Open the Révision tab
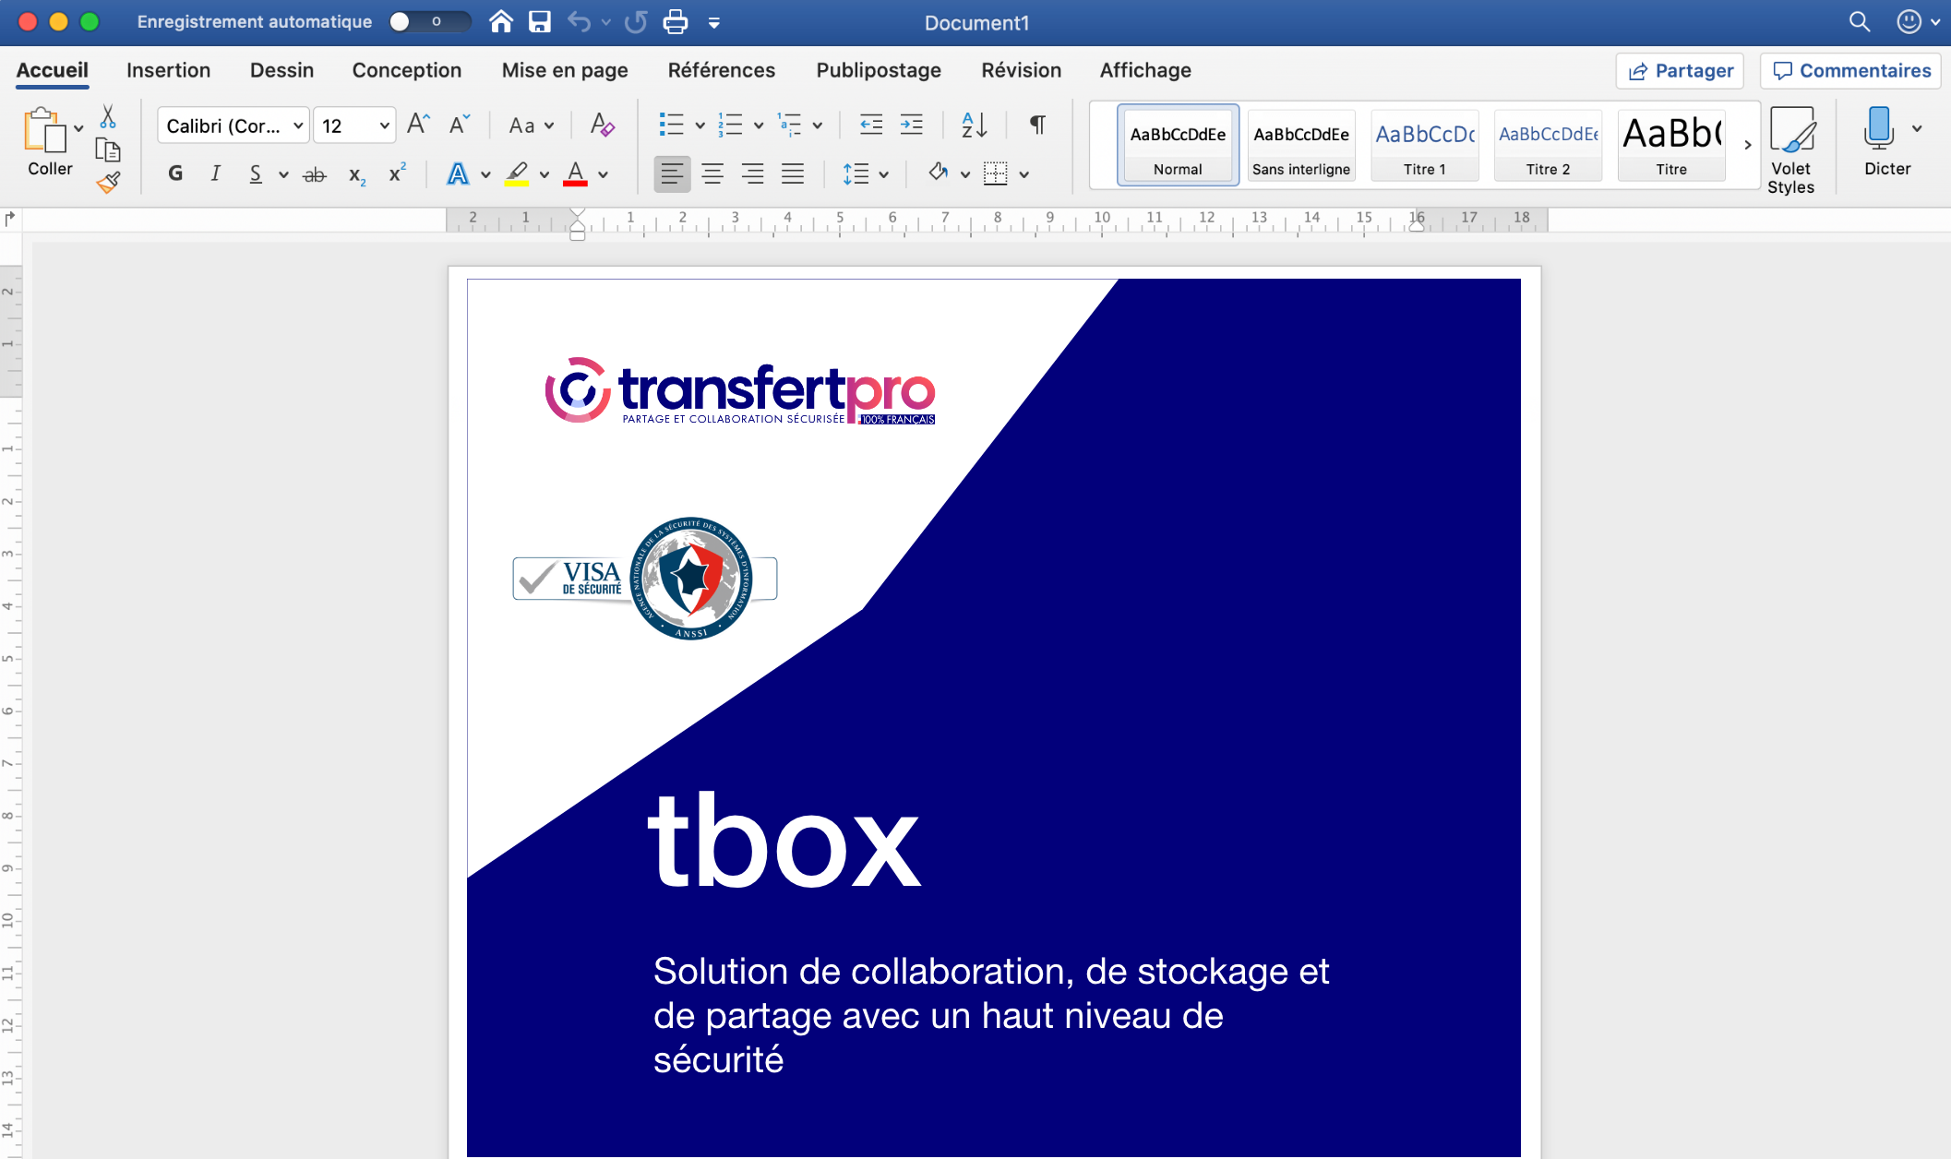 click(x=1021, y=70)
